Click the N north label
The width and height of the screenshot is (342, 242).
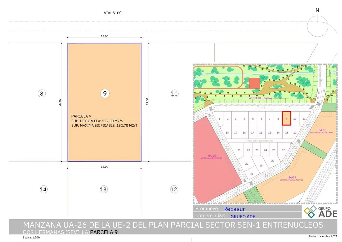point(317,10)
